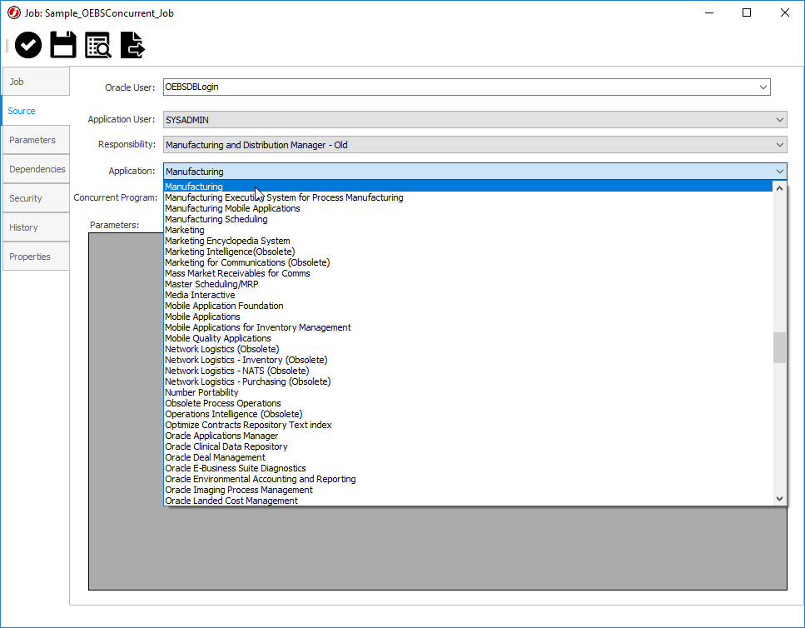
Task: Switch to the Source tab
Action: [36, 111]
